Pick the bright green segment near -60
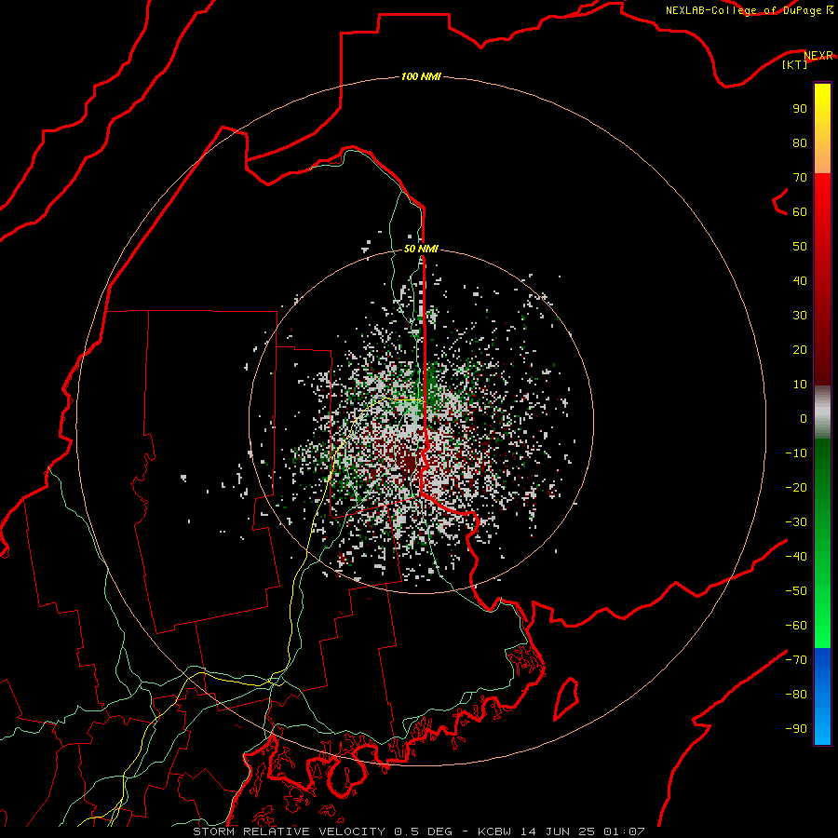The width and height of the screenshot is (838, 838). coord(822,630)
